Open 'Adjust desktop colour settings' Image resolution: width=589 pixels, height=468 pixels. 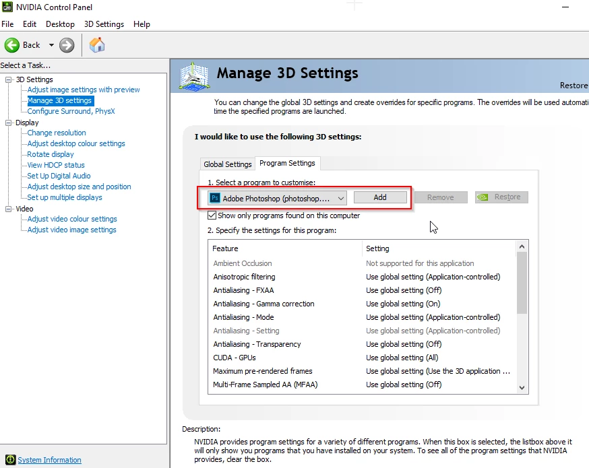coord(76,143)
